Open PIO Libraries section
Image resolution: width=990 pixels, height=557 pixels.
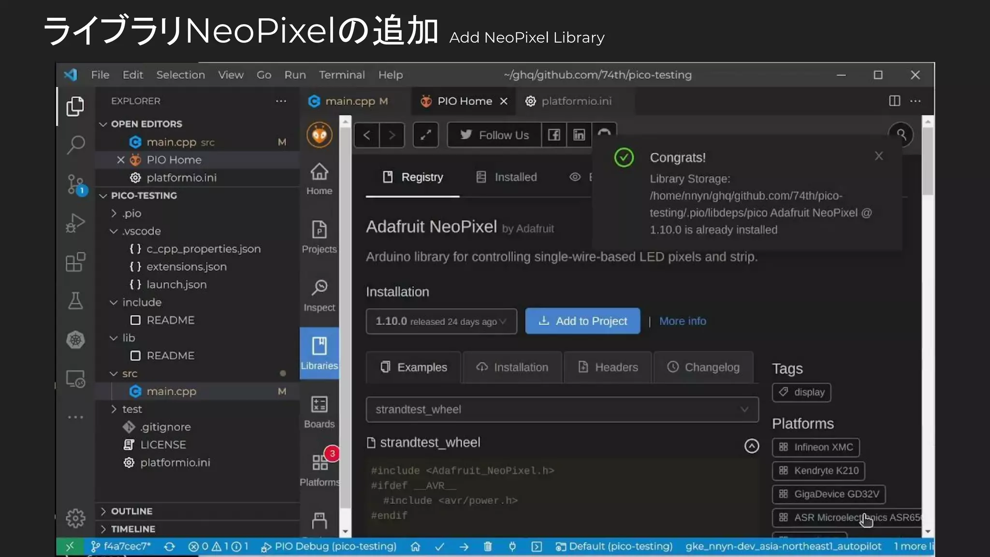coord(319,353)
